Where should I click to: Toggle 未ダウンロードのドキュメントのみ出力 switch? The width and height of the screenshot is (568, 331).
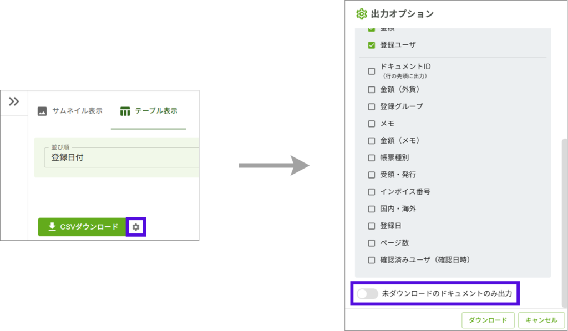367,294
